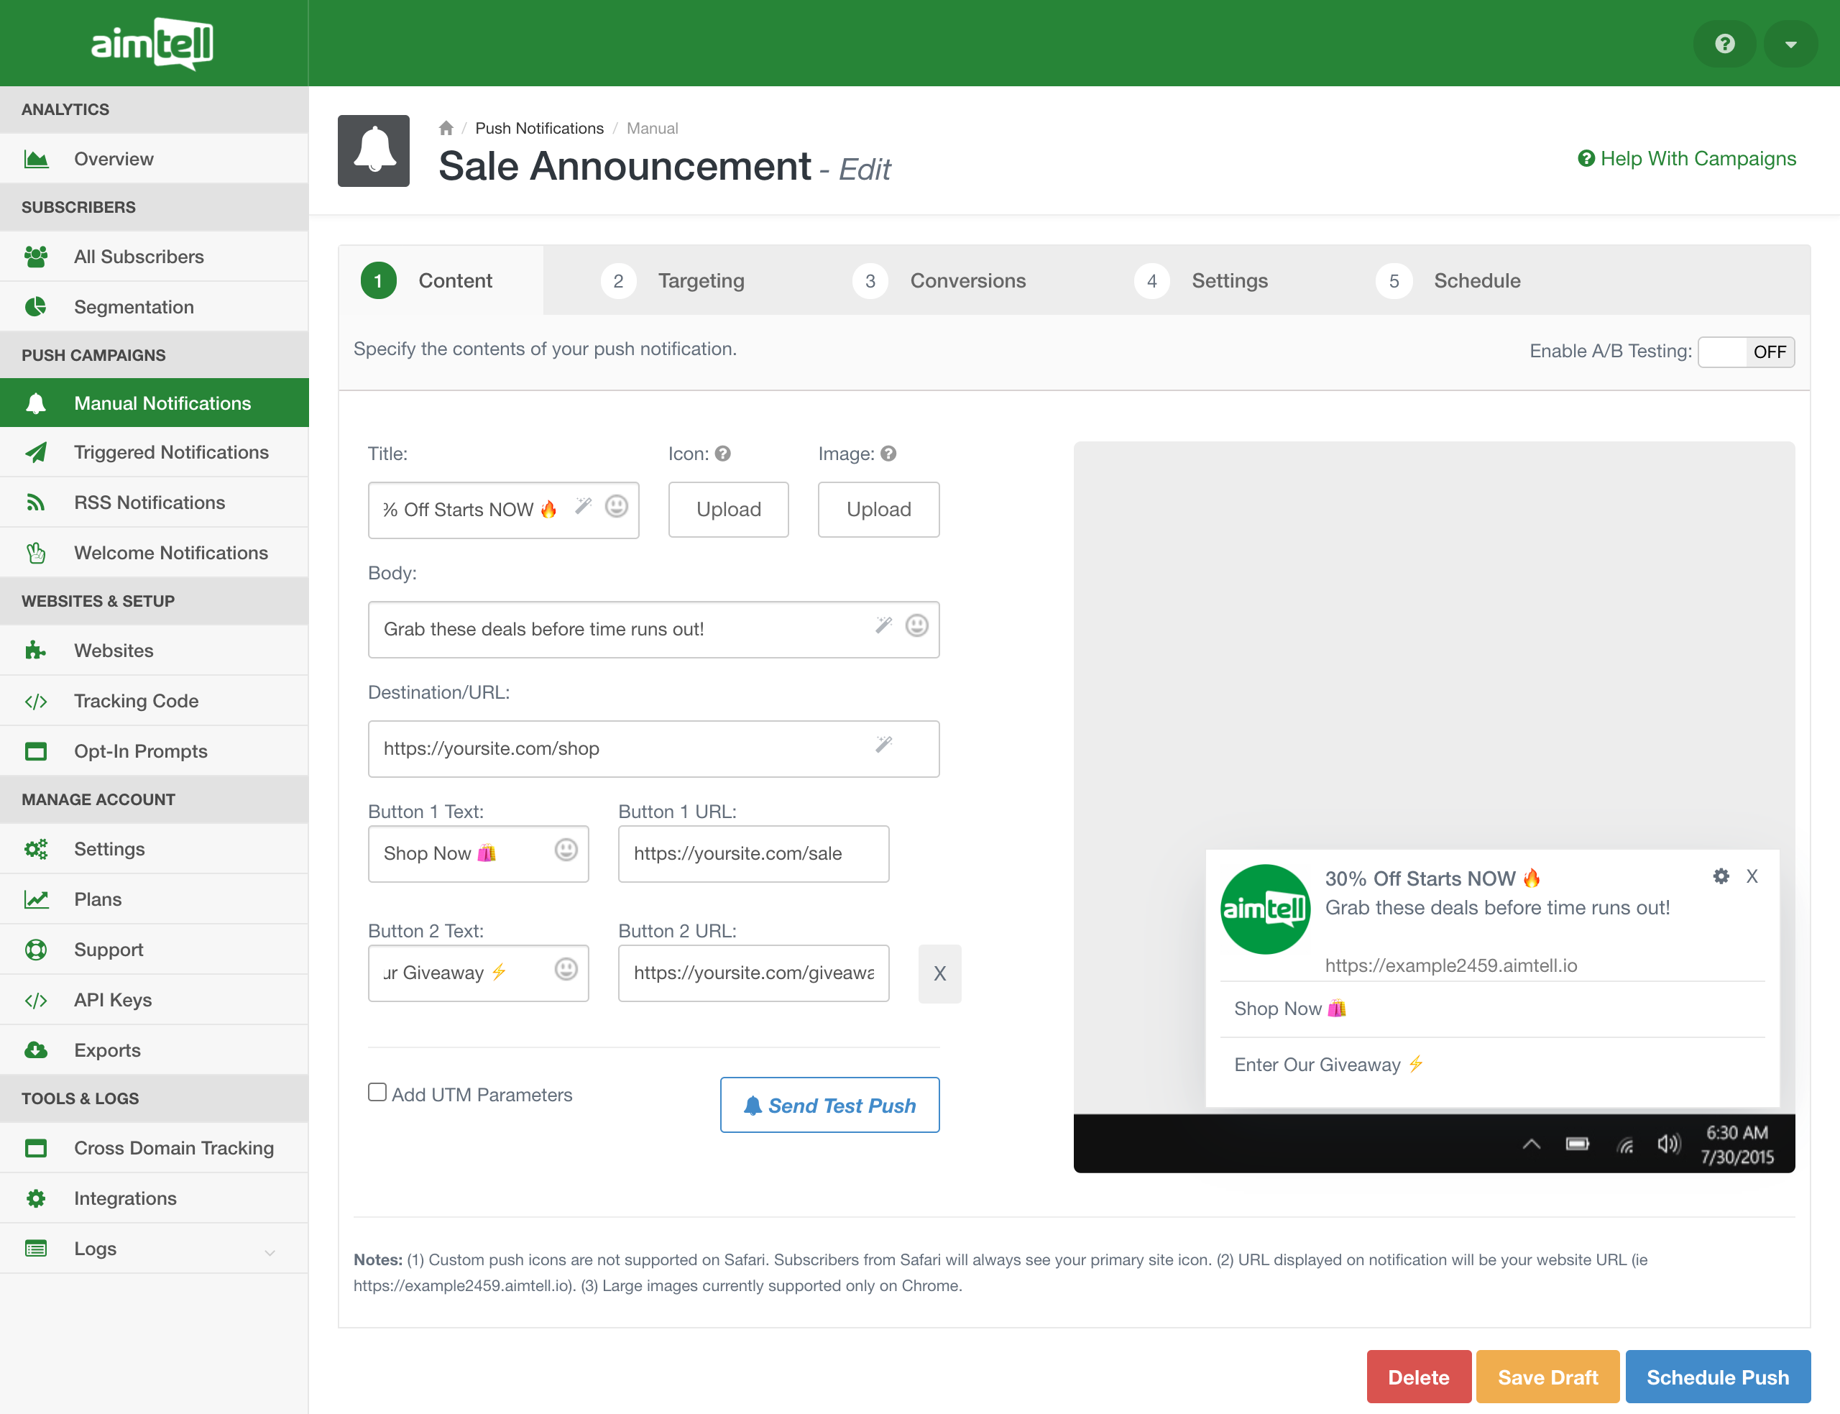Click the wand icon in Destination URL field
Image resolution: width=1840 pixels, height=1414 pixels.
(x=883, y=745)
